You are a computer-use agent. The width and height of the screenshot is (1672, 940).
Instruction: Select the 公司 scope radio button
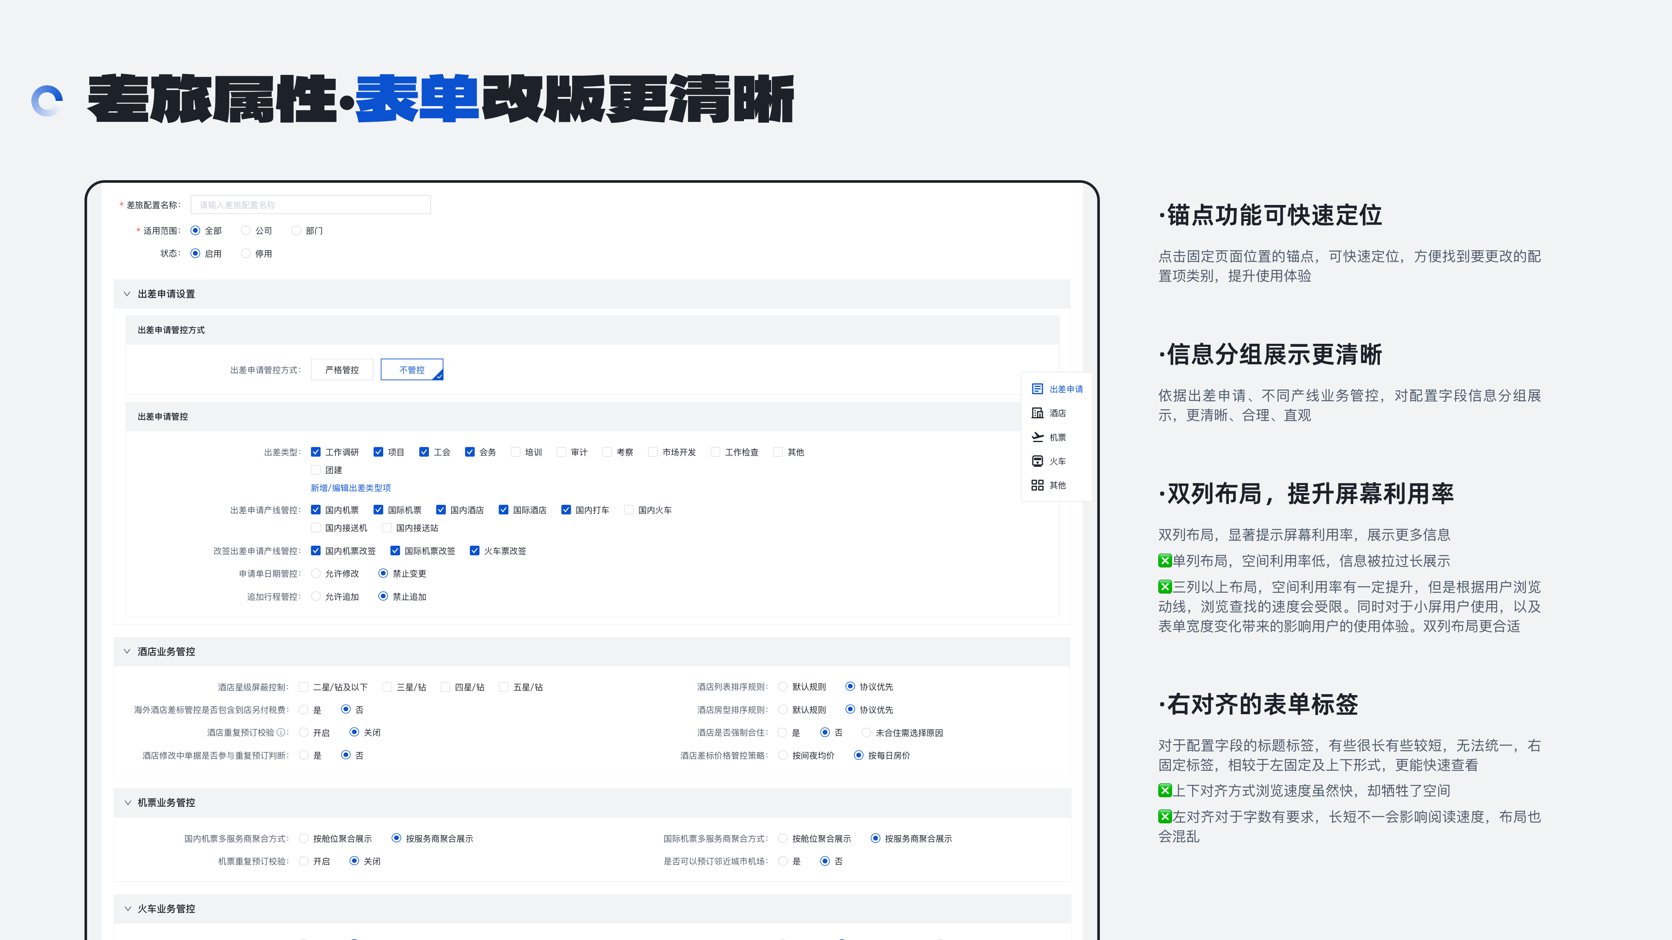246,230
